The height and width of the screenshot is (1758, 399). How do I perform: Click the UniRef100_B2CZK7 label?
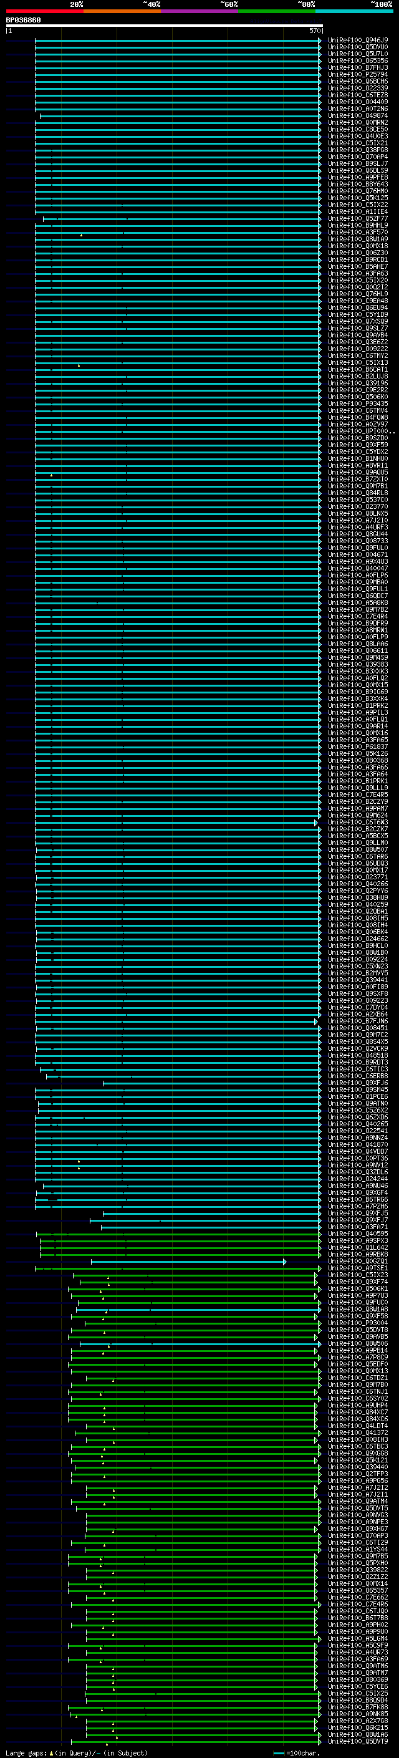click(358, 829)
